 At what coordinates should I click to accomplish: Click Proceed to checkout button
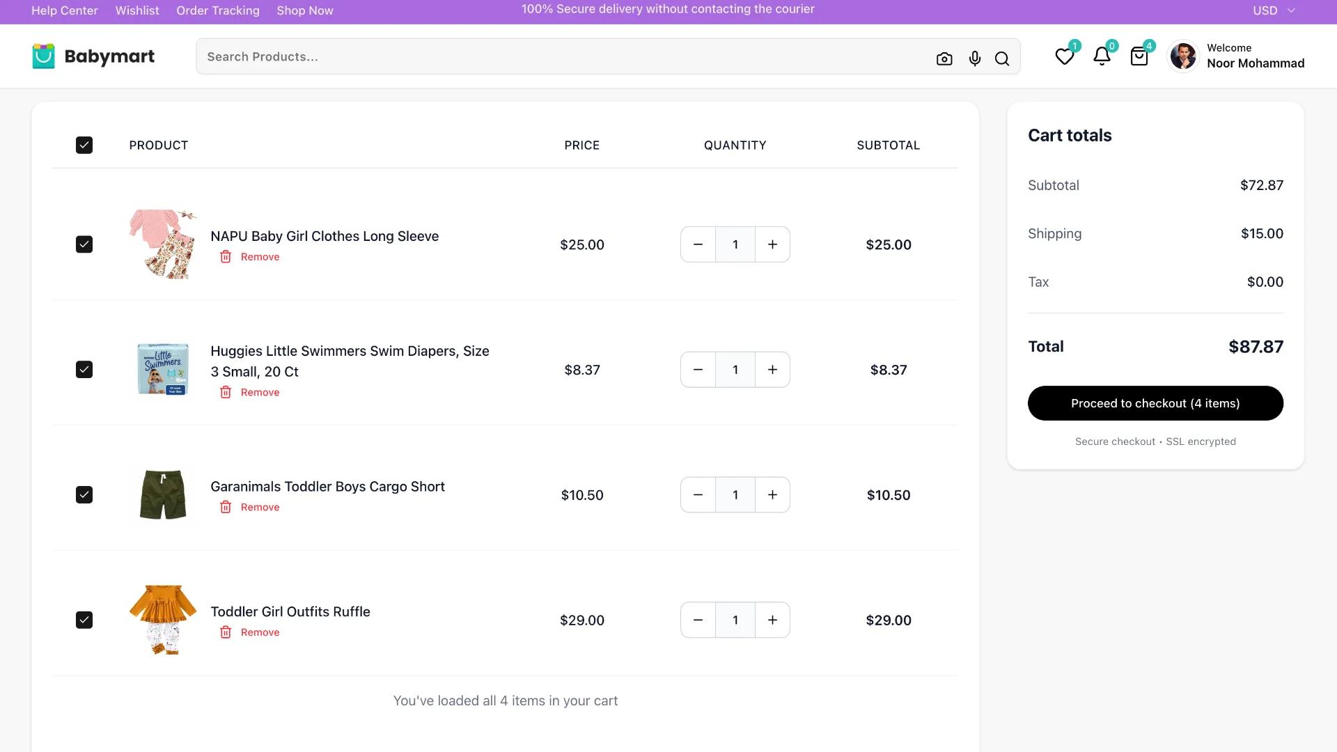pos(1155,403)
